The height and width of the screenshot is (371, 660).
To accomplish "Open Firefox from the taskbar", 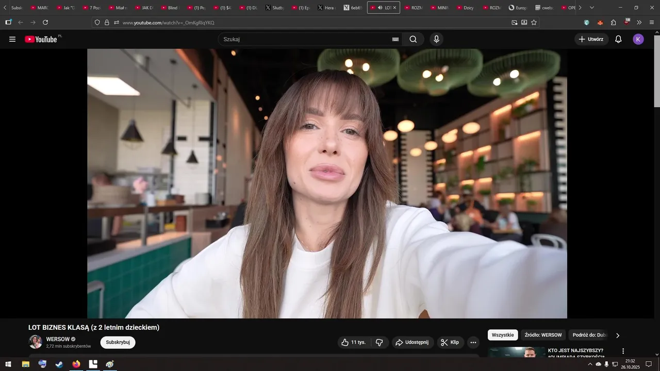I will 76,364.
